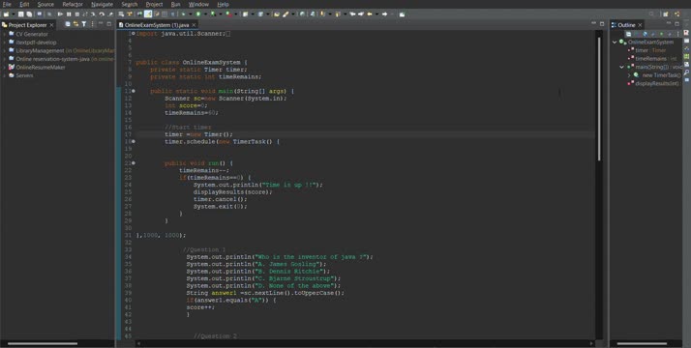The height and width of the screenshot is (348, 691).
Task: Click the green grid icon in right trim bar
Action: 686,56
